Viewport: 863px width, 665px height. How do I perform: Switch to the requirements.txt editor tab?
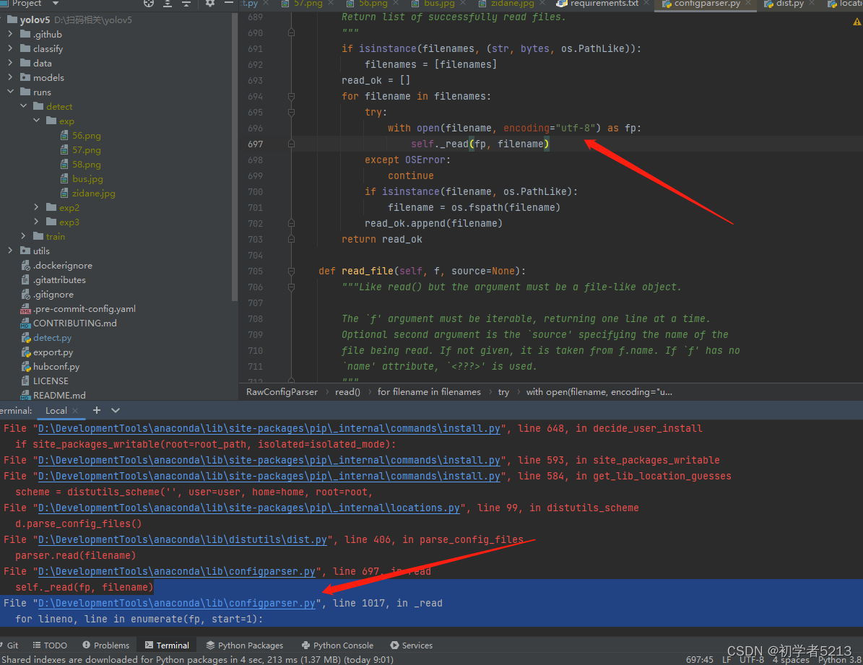point(604,4)
